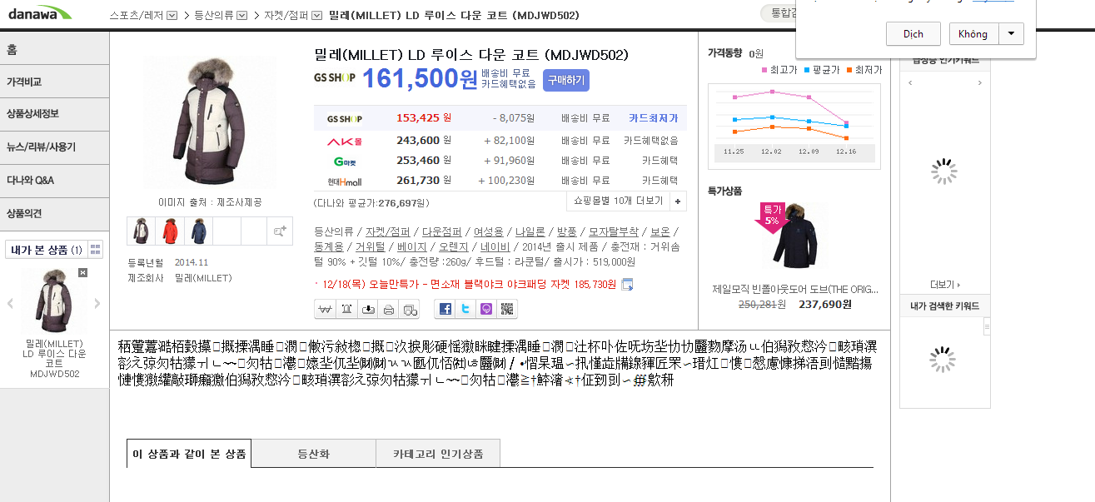
Task: Click the main product jacket image
Action: tap(210, 123)
